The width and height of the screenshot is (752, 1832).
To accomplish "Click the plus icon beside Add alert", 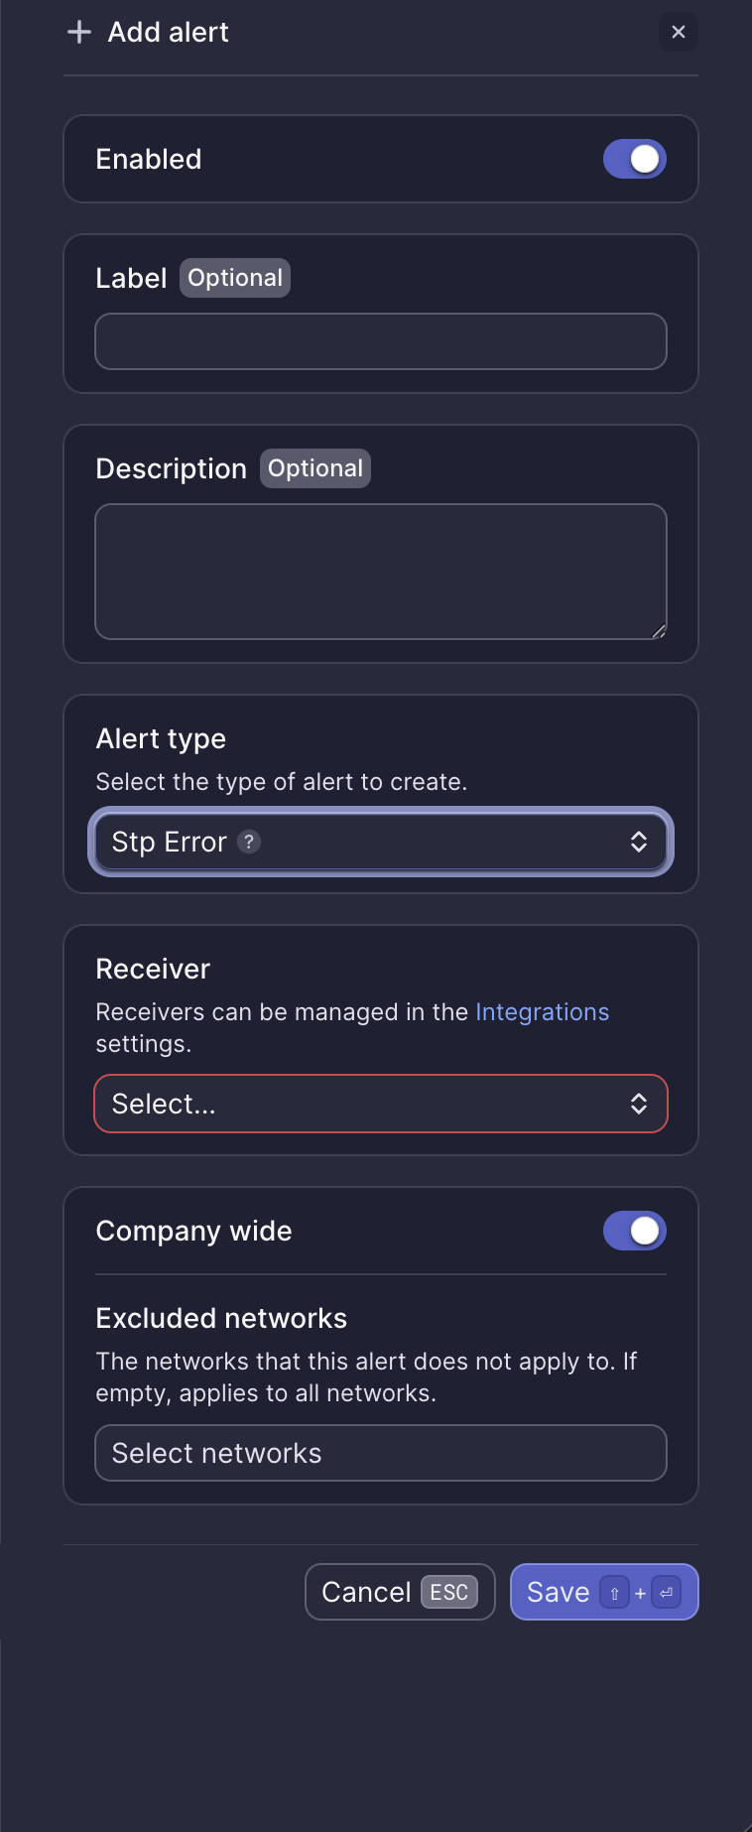I will tap(77, 32).
